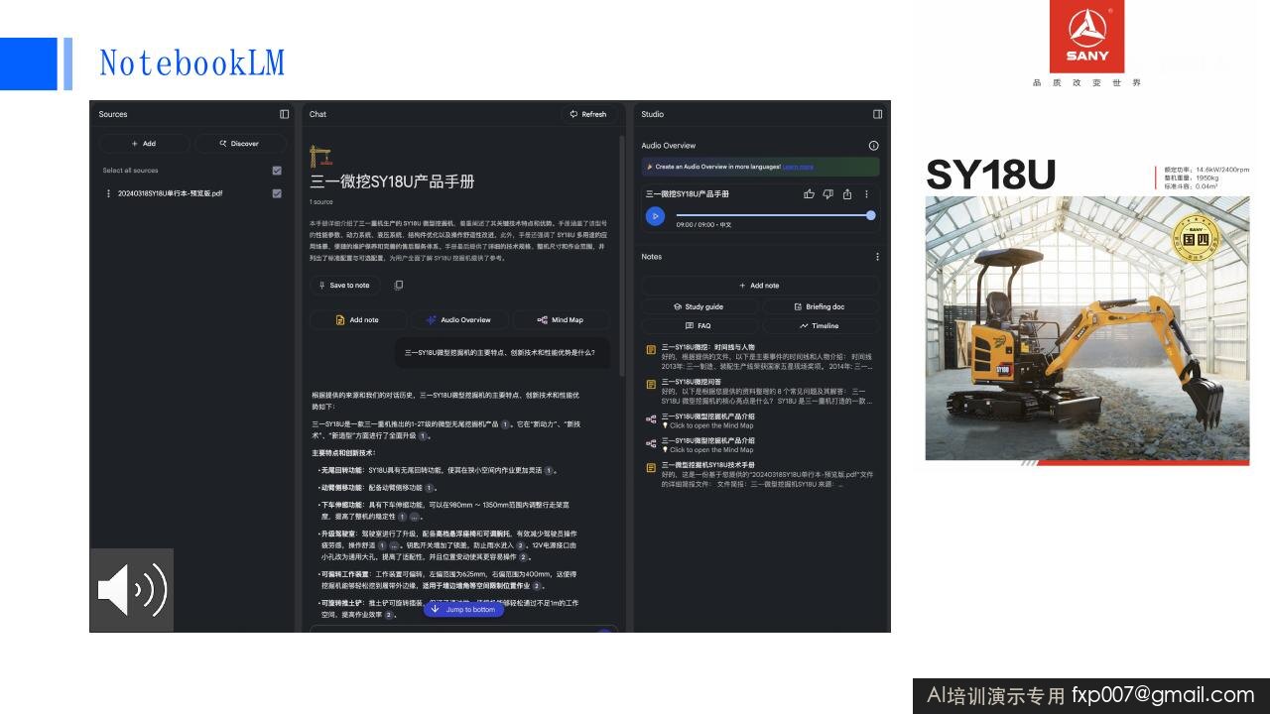The width and height of the screenshot is (1270, 714).
Task: Click the note icon beside 时间线与人物
Action: [x=651, y=349]
